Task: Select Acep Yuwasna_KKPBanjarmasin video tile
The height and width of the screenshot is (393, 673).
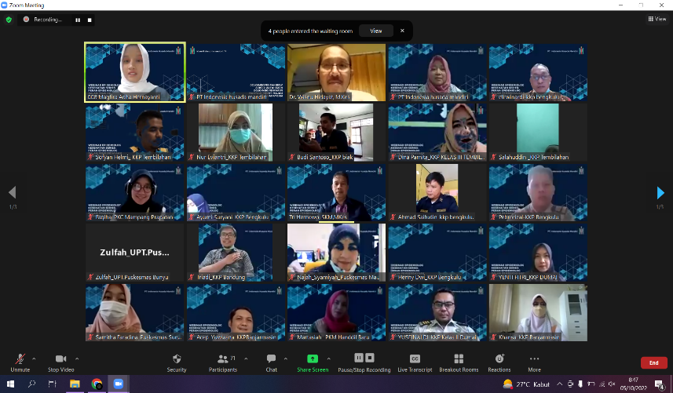Action: [236, 312]
